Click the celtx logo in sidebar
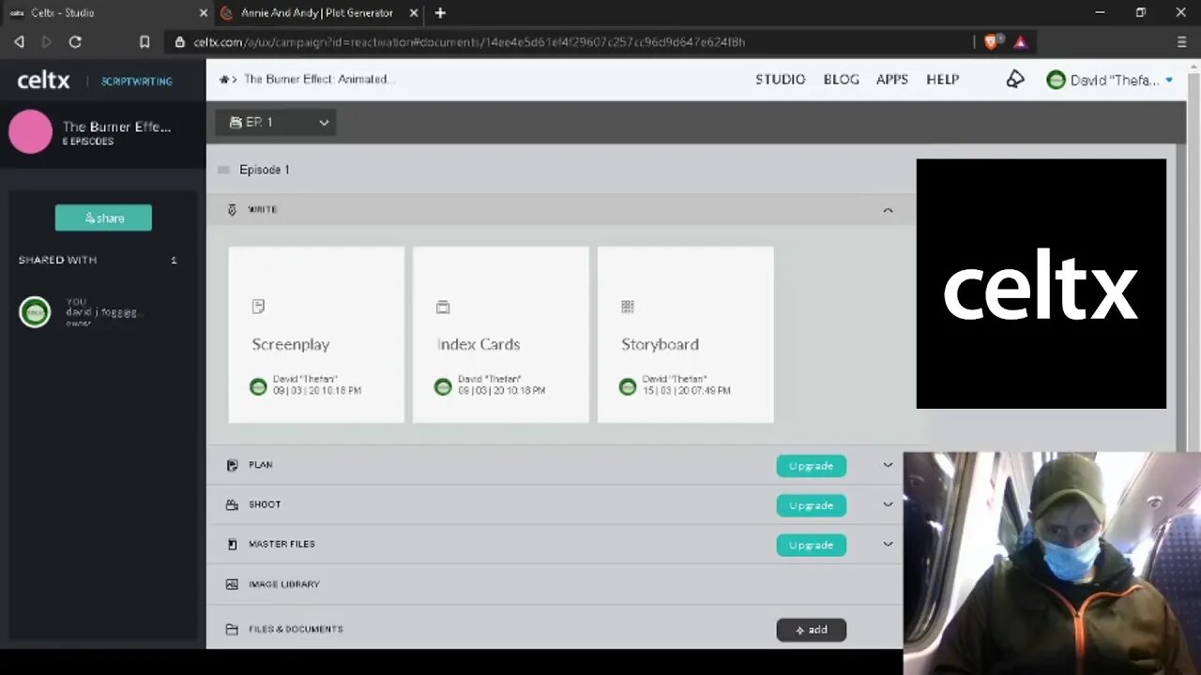Image resolution: width=1201 pixels, height=675 pixels. coord(43,81)
